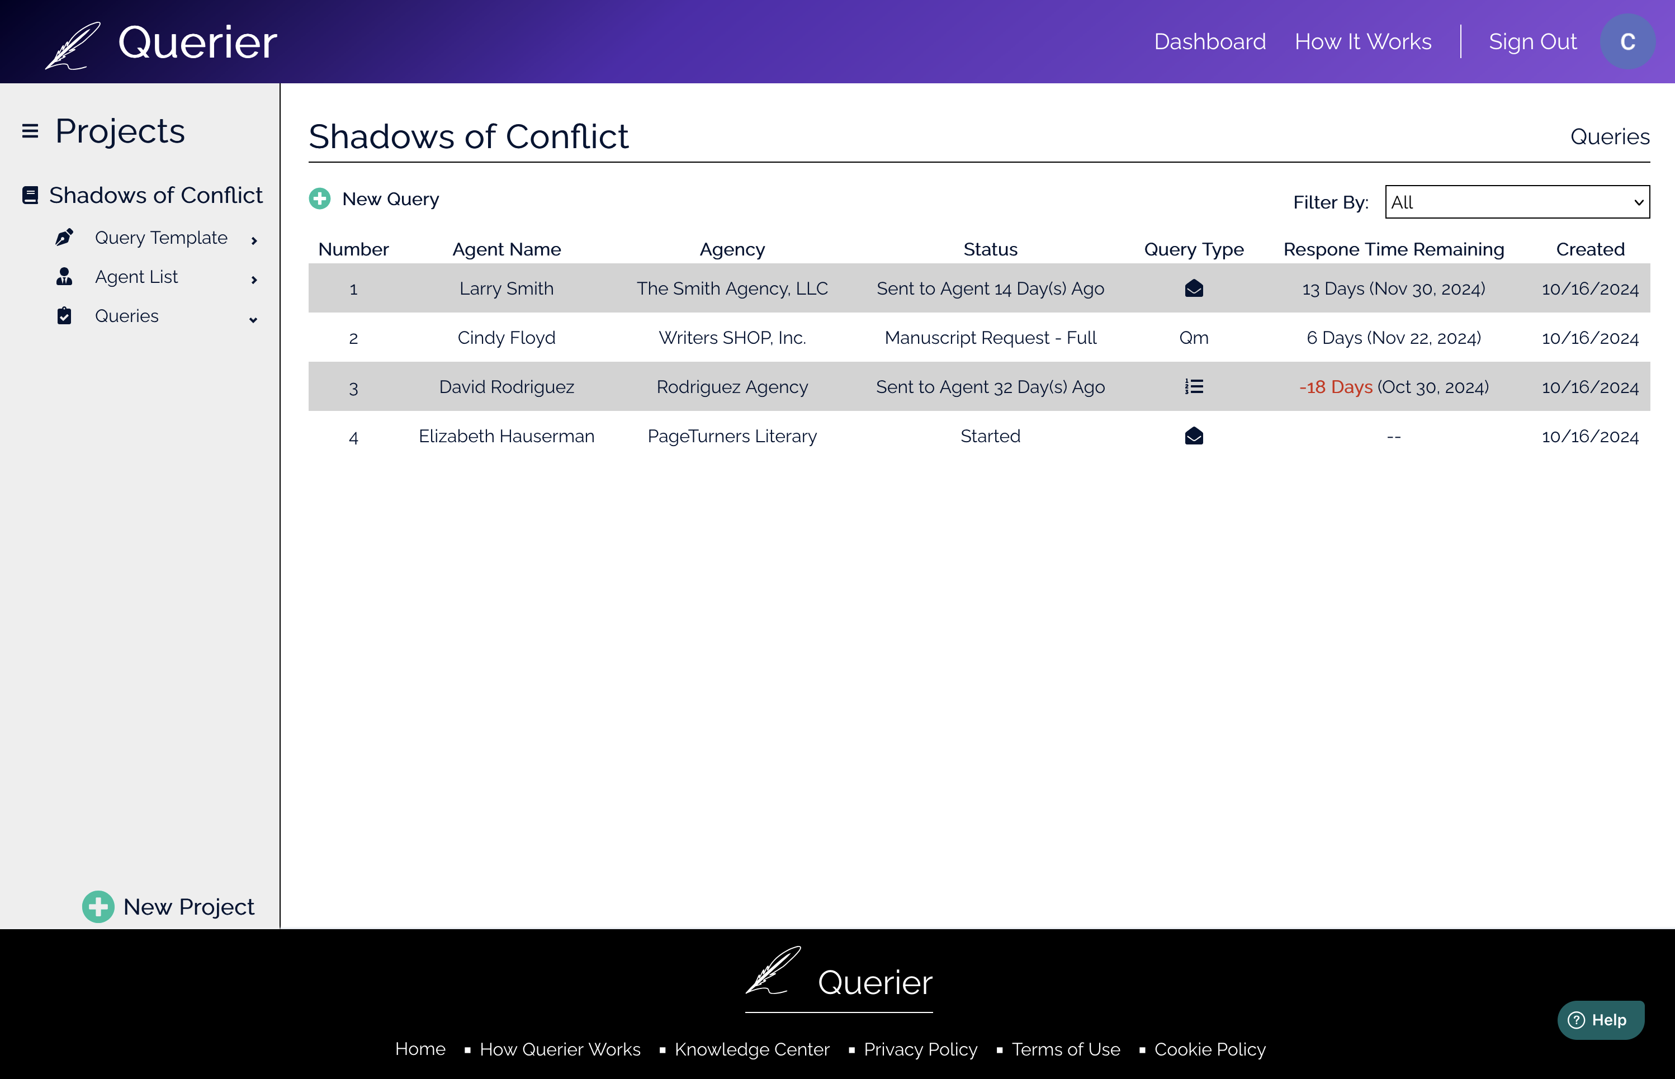1675x1079 pixels.
Task: Click the green plus New Project icon
Action: coord(98,907)
